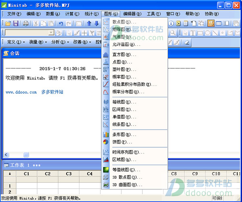Select the text tool T icon

(193, 33)
